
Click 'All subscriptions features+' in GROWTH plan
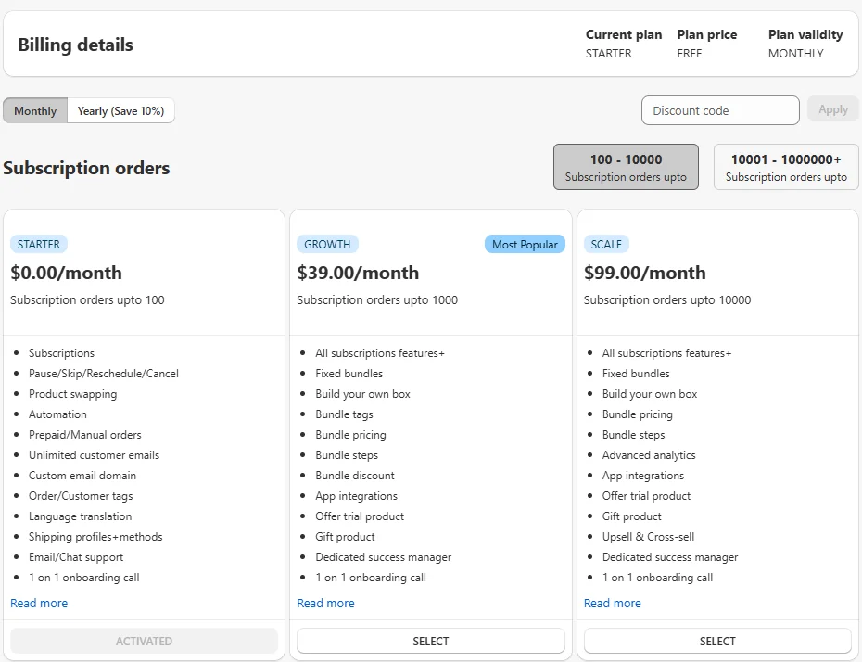380,353
